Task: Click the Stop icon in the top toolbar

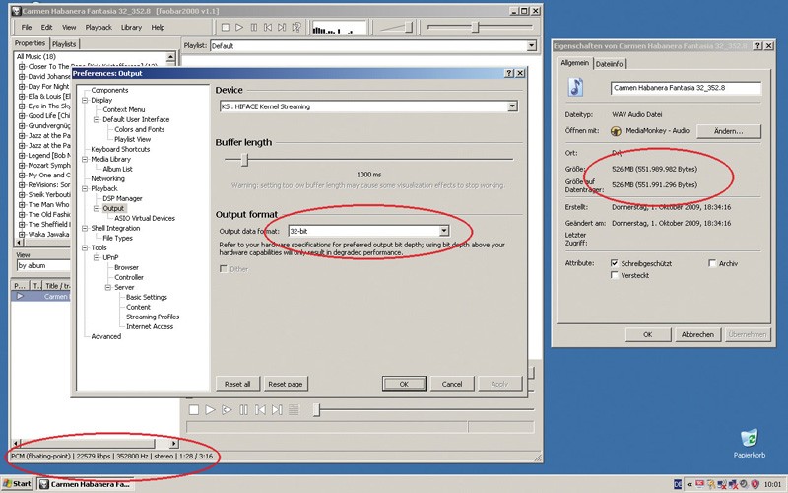Action: 226,28
